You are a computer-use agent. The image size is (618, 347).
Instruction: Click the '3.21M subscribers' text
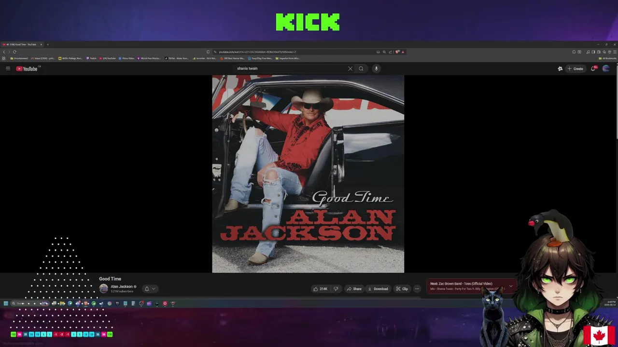(122, 292)
